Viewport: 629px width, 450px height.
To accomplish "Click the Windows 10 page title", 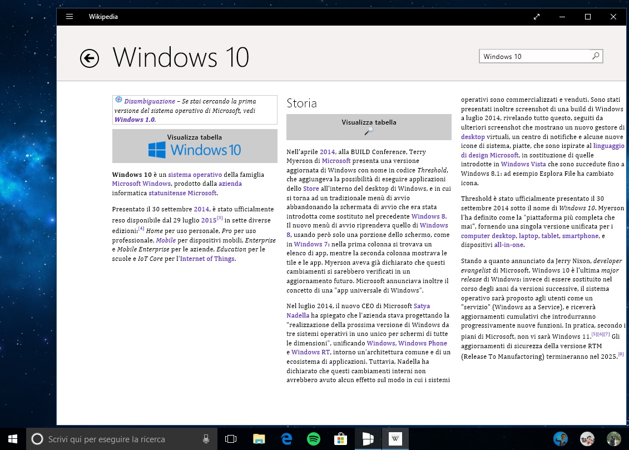I will 181,57.
